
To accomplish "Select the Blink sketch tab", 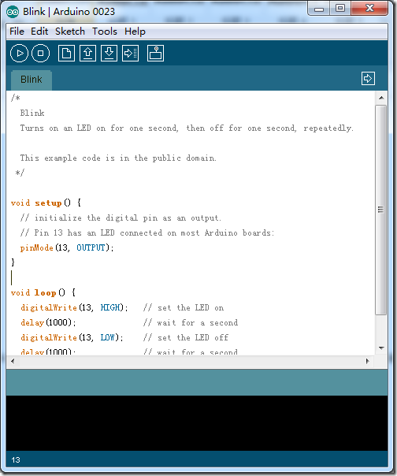I will (x=32, y=80).
